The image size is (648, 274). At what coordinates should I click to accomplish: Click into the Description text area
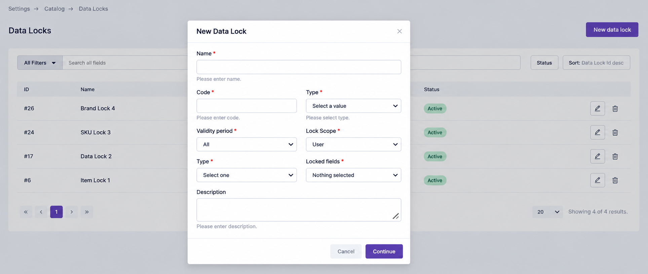click(x=299, y=210)
